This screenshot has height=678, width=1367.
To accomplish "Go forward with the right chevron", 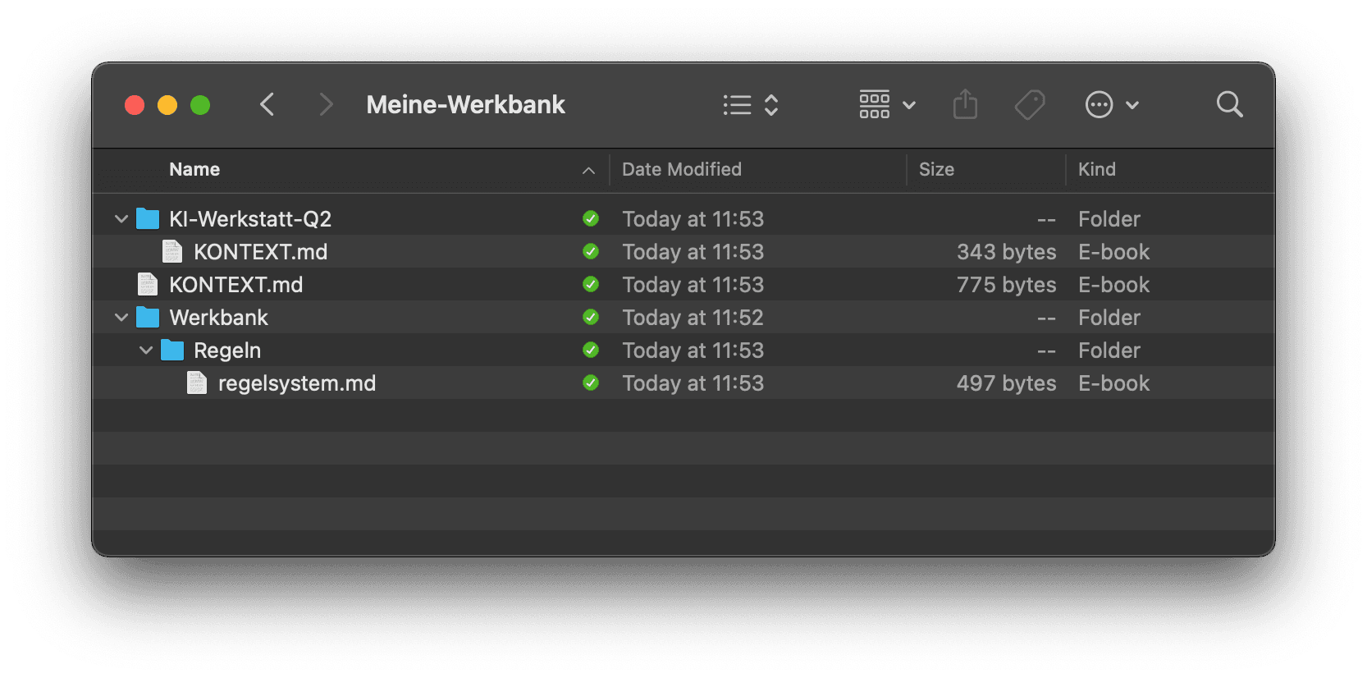I will (326, 104).
